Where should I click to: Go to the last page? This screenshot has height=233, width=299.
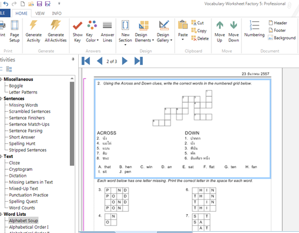pyautogui.click(x=139, y=61)
